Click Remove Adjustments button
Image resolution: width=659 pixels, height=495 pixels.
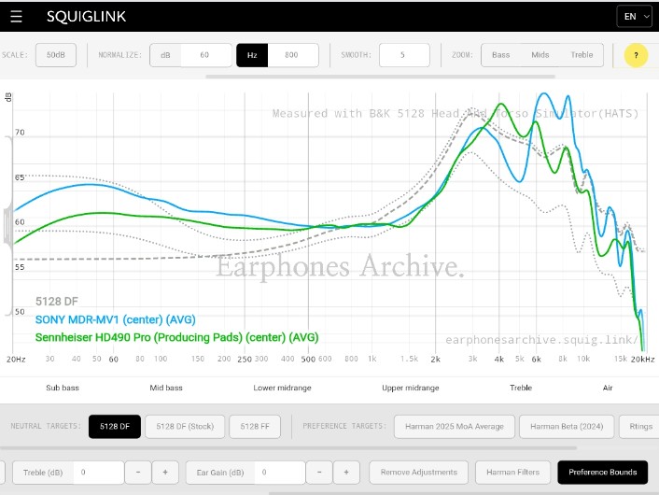418,473
